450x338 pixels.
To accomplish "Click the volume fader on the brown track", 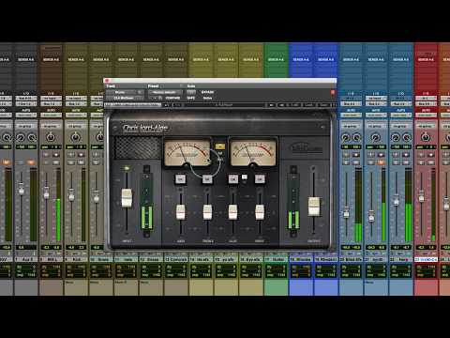I will click(46, 193).
